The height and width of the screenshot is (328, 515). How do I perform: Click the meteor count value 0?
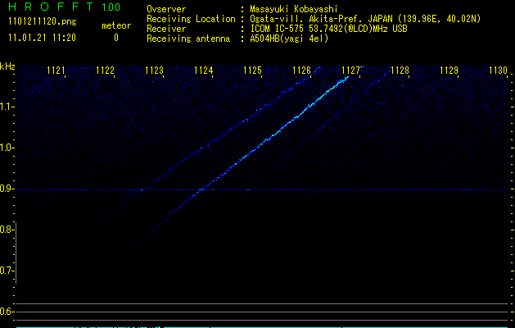[x=116, y=38]
